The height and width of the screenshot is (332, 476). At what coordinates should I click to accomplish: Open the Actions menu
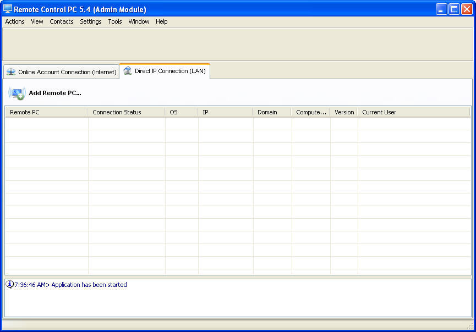coord(14,21)
